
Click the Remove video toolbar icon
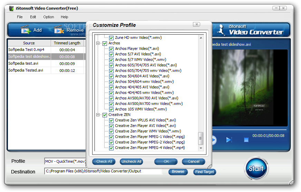tap(59, 30)
